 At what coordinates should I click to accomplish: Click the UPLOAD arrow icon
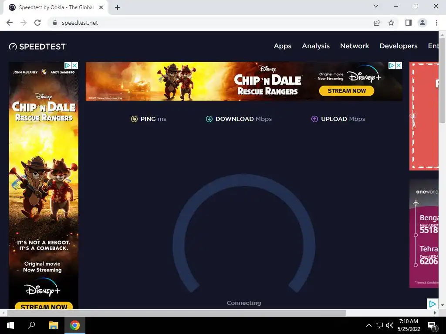pos(314,119)
